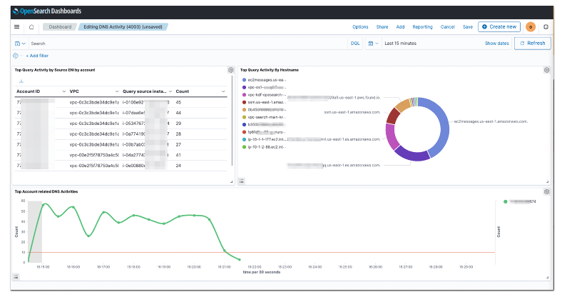Click the Count 29 table cell
Image resolution: width=562 pixels, height=297 pixels.
click(x=178, y=124)
